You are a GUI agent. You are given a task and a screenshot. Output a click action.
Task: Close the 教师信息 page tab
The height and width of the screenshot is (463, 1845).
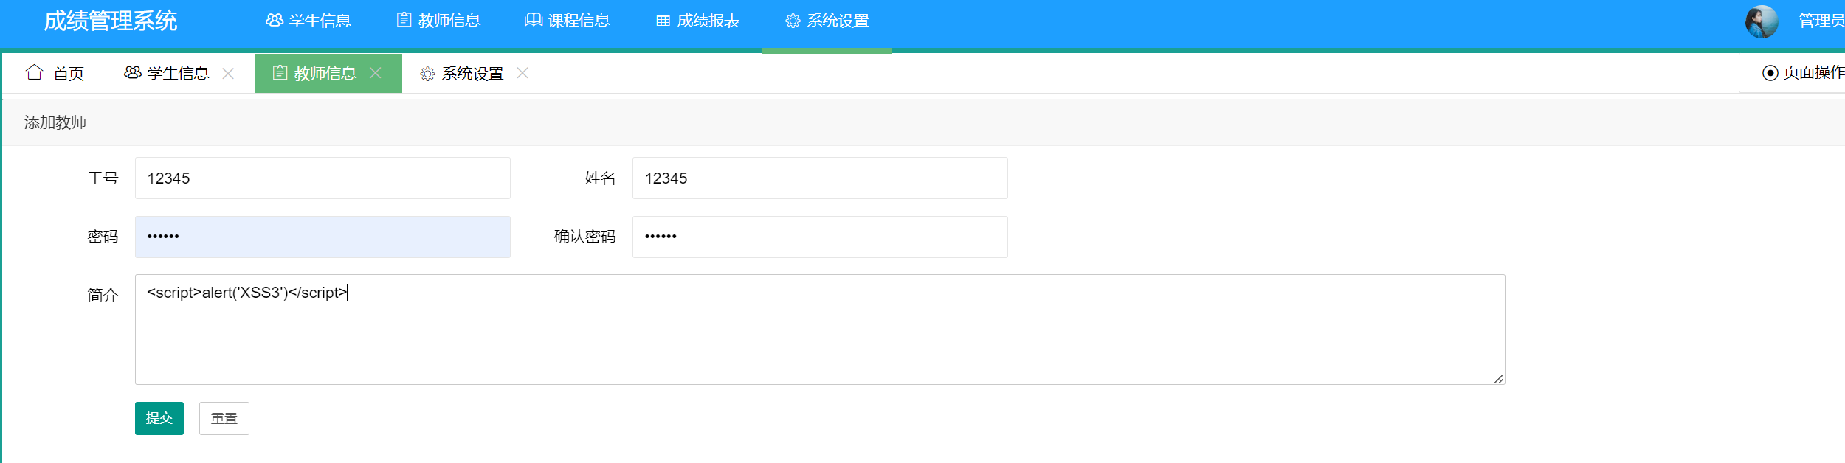[x=376, y=72]
